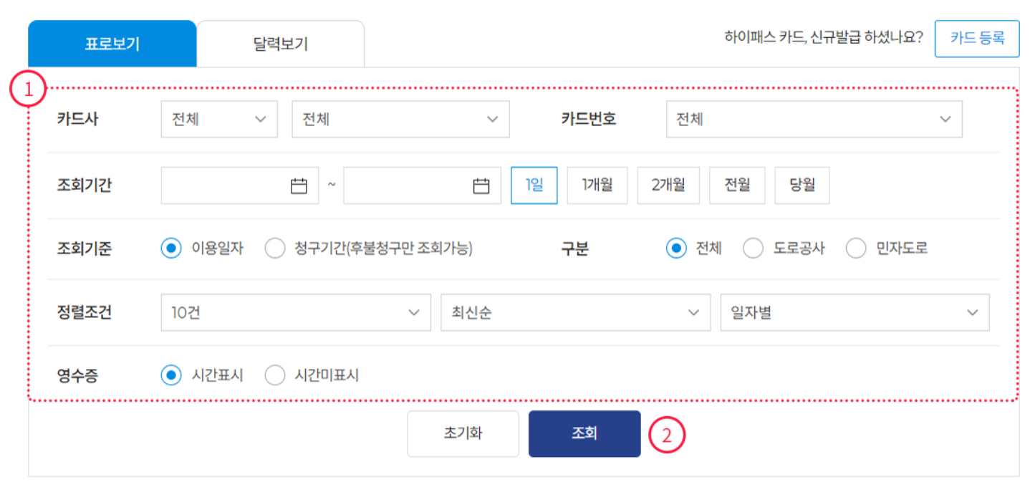Open the 최신순 sort order dropdown
Screen dimensions: 1030x487
[577, 312]
